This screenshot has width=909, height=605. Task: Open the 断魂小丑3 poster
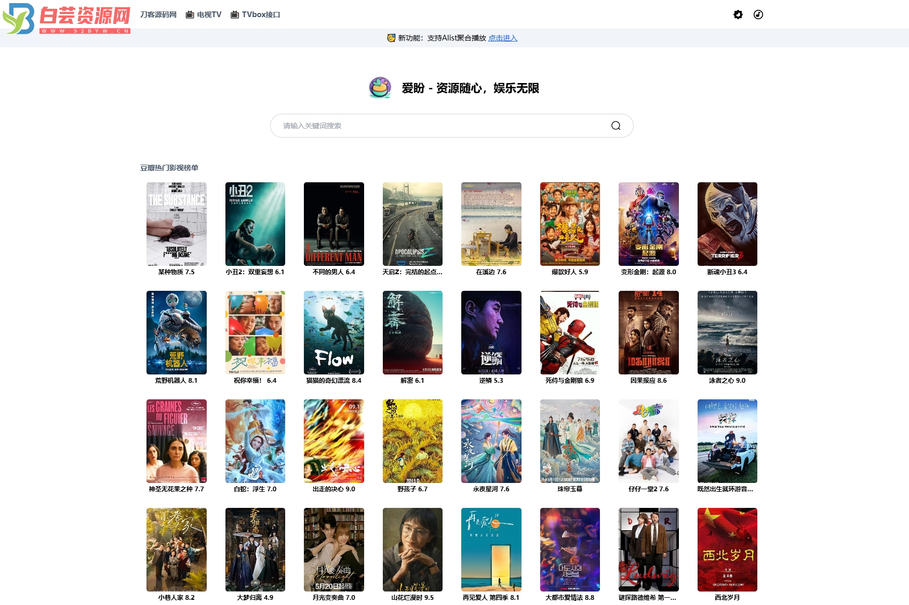point(727,224)
